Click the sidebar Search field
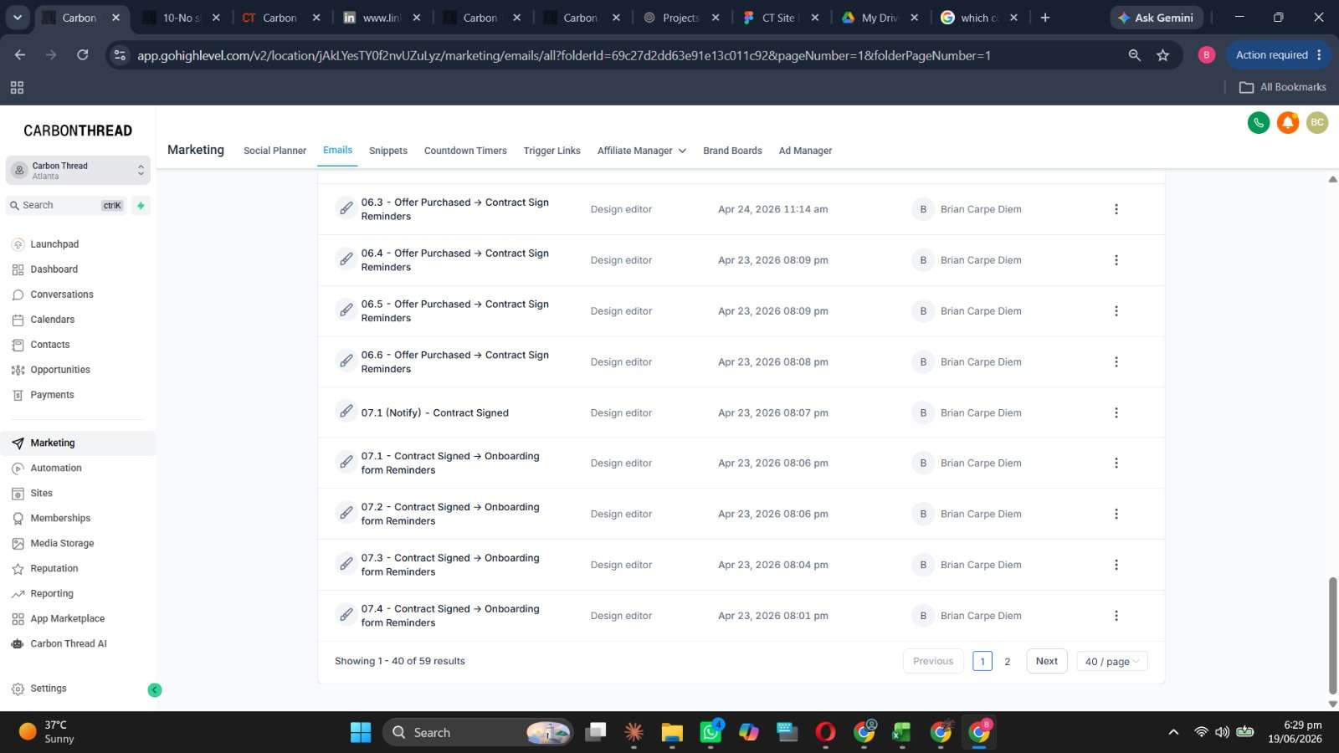Image resolution: width=1339 pixels, height=753 pixels. point(67,205)
